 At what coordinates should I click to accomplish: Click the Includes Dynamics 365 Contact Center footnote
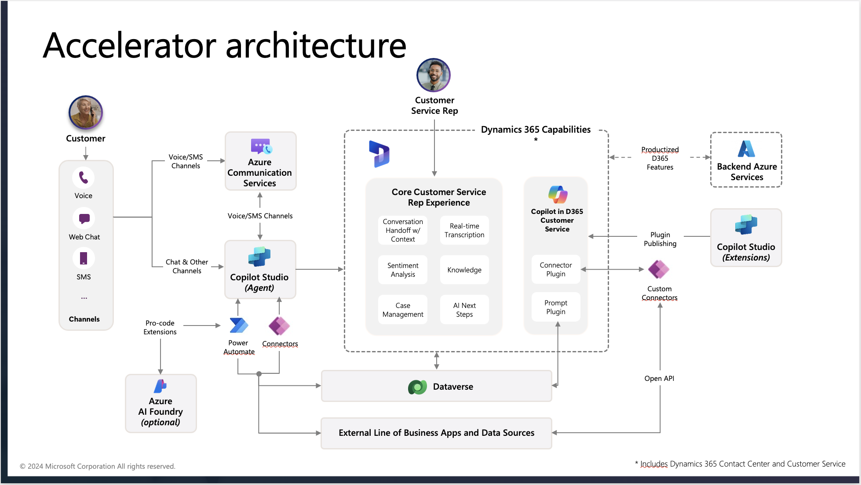[740, 464]
